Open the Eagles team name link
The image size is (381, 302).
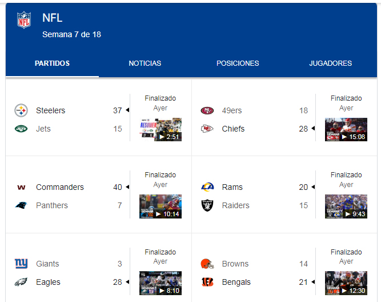[48, 282]
